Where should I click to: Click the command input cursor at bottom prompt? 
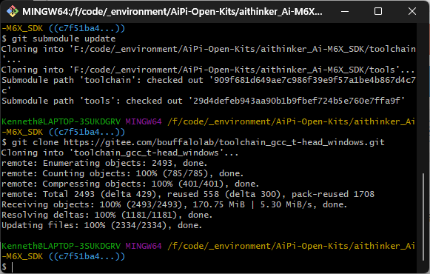tap(12, 267)
